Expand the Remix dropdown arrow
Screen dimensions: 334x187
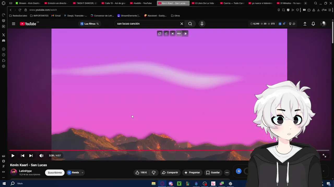coord(82,172)
